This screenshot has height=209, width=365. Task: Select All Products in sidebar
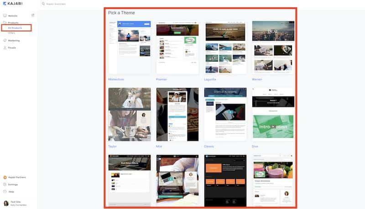click(x=15, y=28)
